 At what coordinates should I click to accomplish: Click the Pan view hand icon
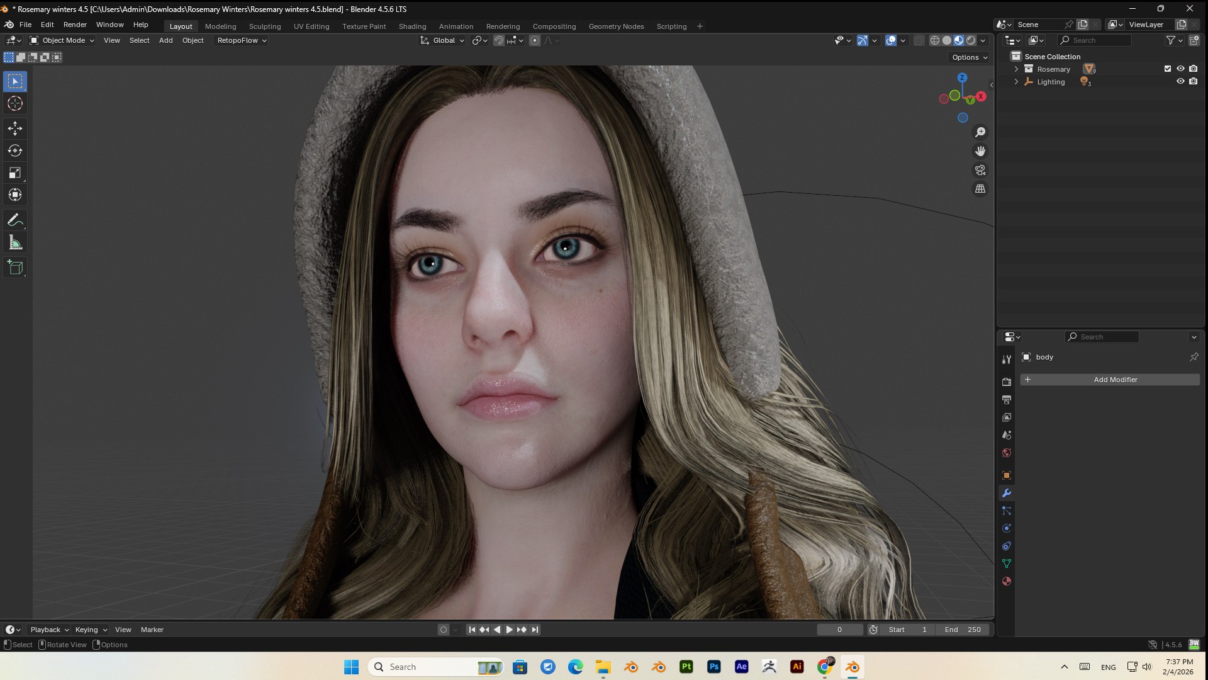coord(980,151)
